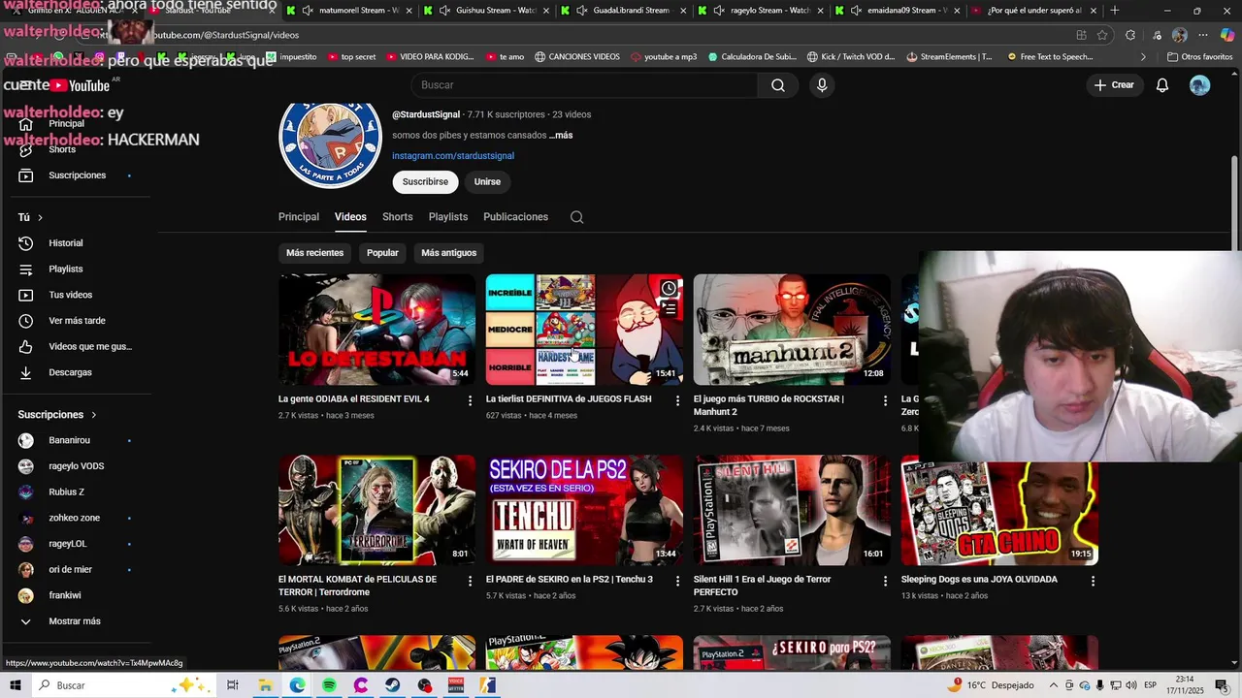The width and height of the screenshot is (1242, 698).
Task: Click watch later clock on Flash tierlist thumbnail
Action: pos(669,288)
